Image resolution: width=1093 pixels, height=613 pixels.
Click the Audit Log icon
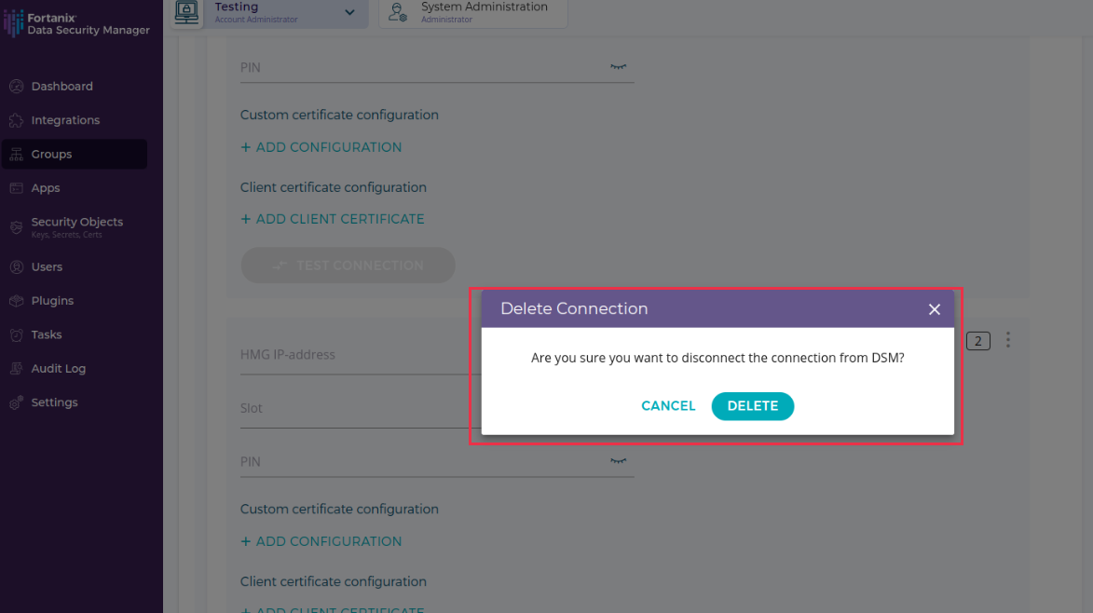(x=16, y=369)
